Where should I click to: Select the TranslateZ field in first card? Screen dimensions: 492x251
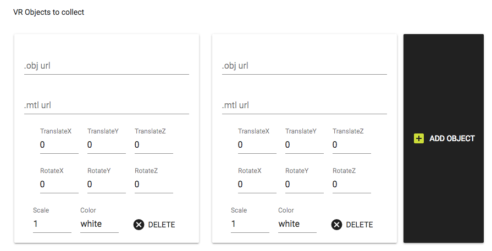pyautogui.click(x=153, y=145)
